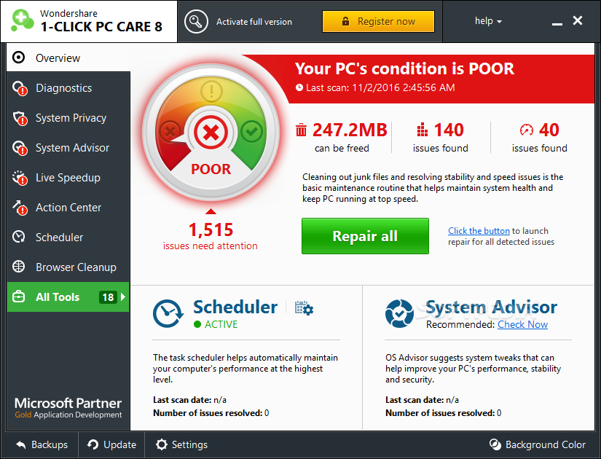The height and width of the screenshot is (459, 601).
Task: Click the POOR label on gauge
Action: [x=211, y=169]
